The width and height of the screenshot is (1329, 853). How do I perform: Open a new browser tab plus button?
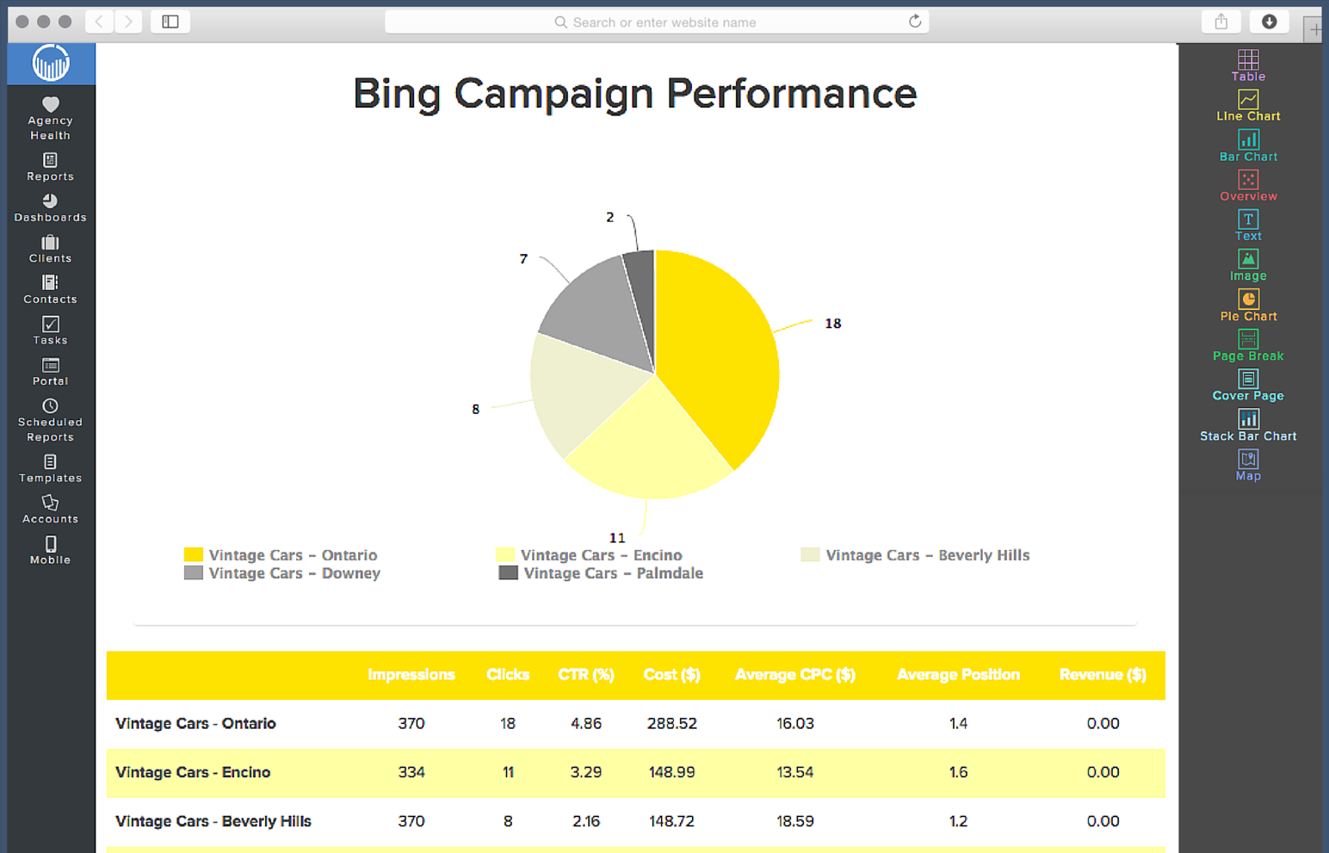(1314, 30)
